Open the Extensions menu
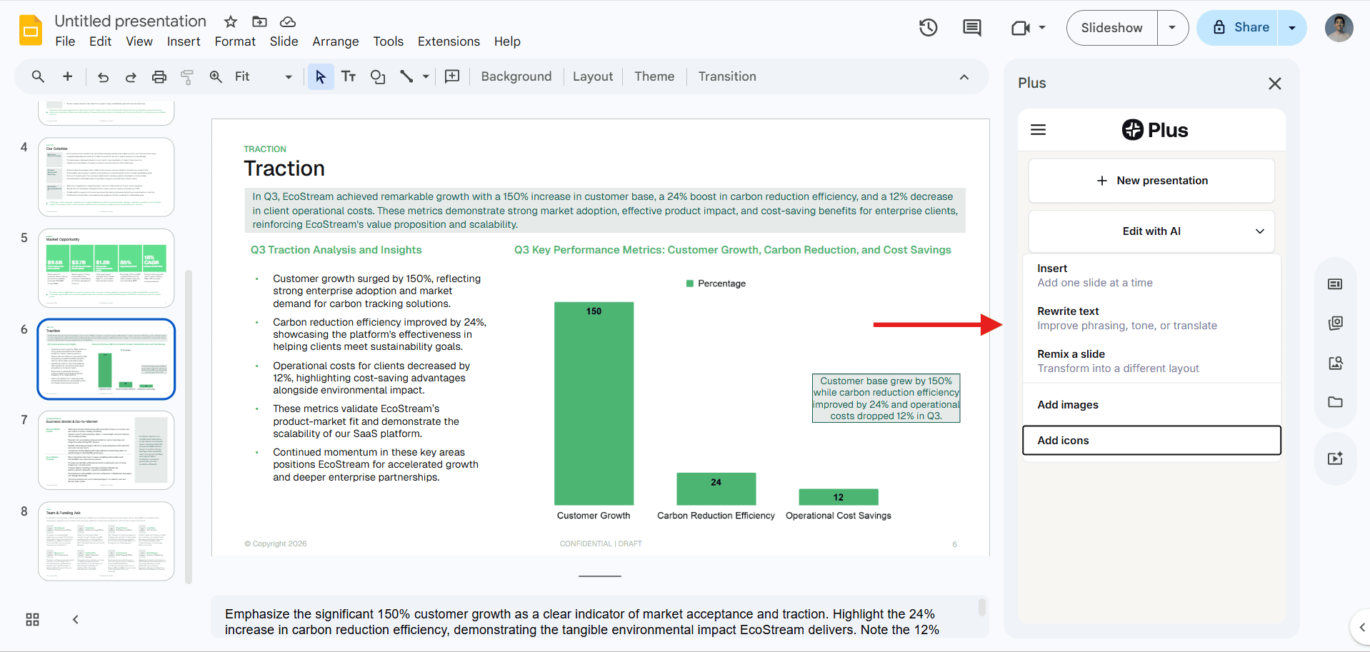The height and width of the screenshot is (652, 1370). click(x=449, y=41)
